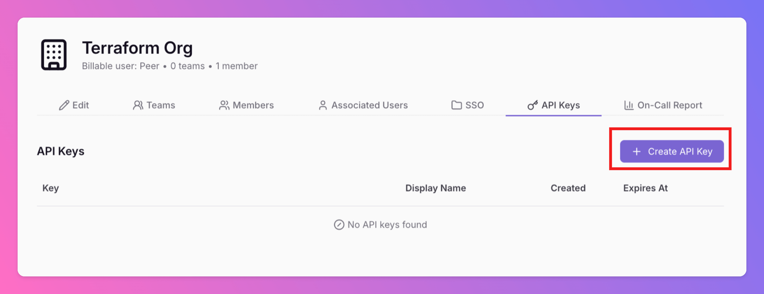This screenshot has width=764, height=294.
Task: Click the bar chart icon beside On-Call Report
Action: 629,105
